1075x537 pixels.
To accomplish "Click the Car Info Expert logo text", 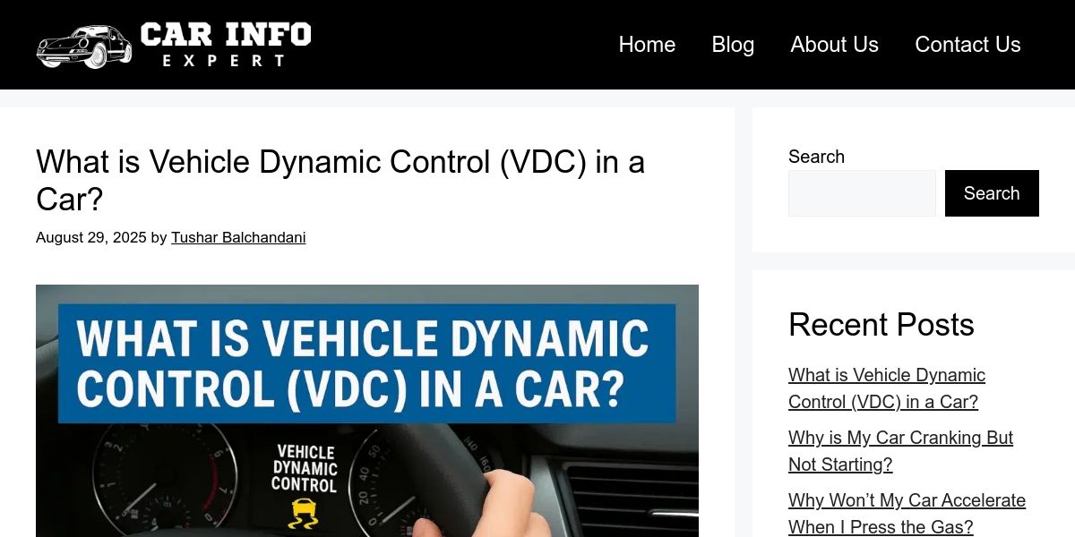I will tap(225, 45).
